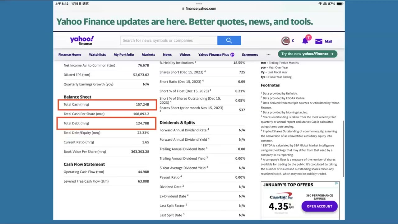Tap the finance.yahoo.com address bar

tap(199, 8)
